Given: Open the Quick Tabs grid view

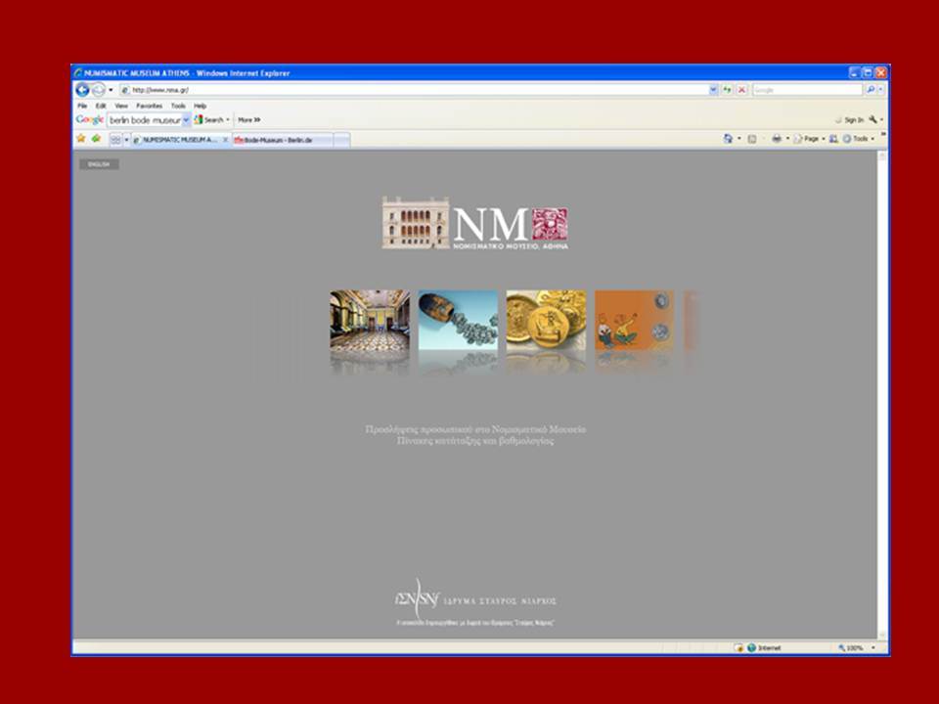Looking at the screenshot, I should coord(115,140).
